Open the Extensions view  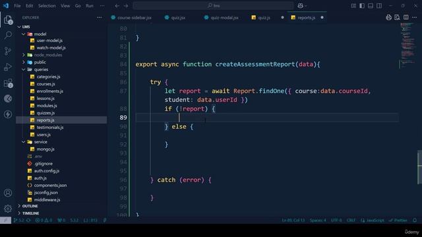tap(8, 83)
